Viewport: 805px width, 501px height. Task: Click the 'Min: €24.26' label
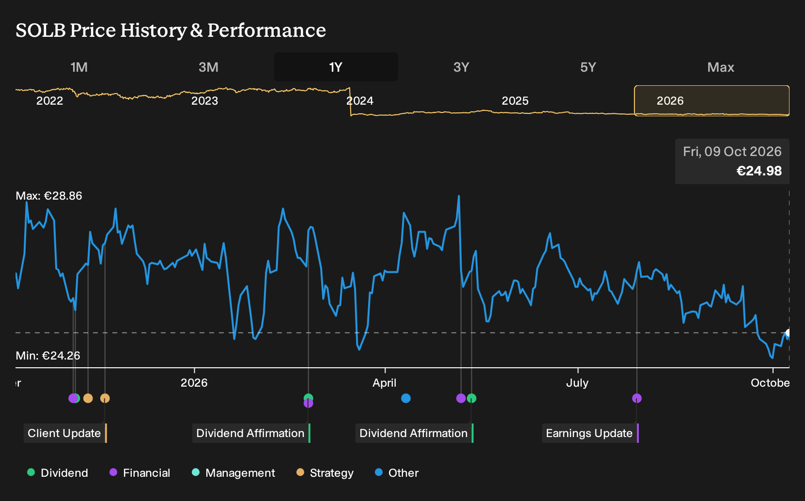click(x=48, y=356)
